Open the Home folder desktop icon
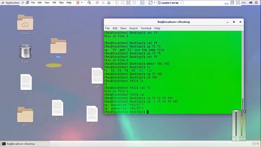The width and height of the screenshot is (261, 147). click(25, 24)
